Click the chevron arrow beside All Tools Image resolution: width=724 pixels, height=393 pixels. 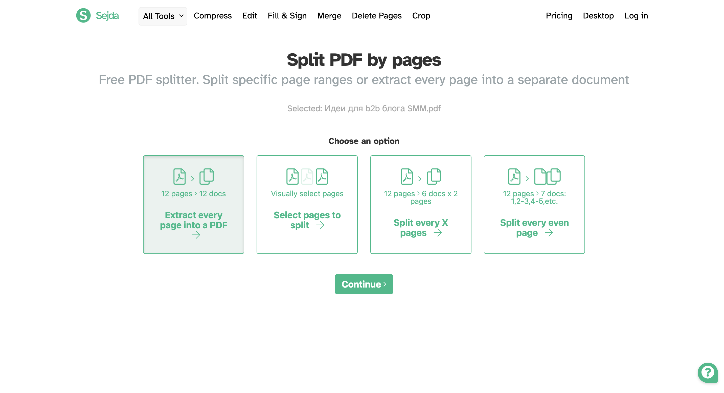point(181,16)
